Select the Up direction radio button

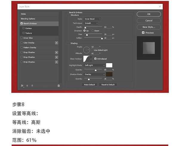[84, 31]
